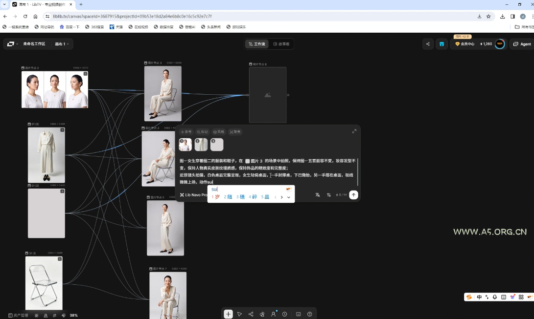Select reference thumbnail 3 gray background
Image resolution: width=534 pixels, height=319 pixels.
(217, 145)
